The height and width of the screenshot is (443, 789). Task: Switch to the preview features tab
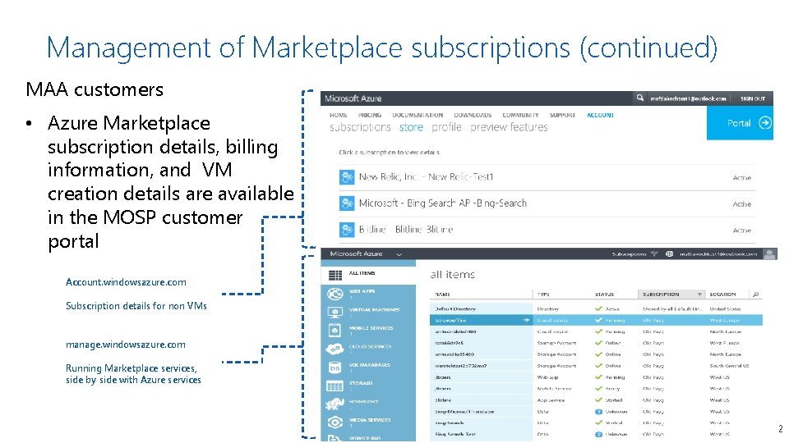pos(509,127)
